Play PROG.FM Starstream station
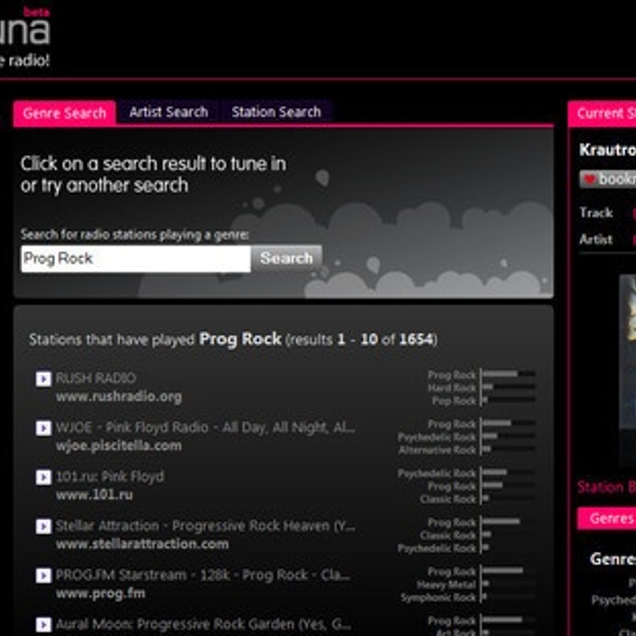The width and height of the screenshot is (636, 636). 43,576
